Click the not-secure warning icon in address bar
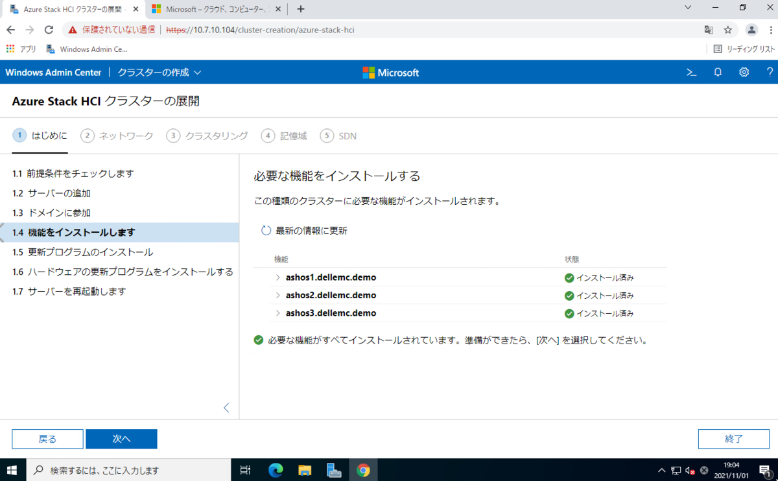The height and width of the screenshot is (481, 778). pos(72,30)
